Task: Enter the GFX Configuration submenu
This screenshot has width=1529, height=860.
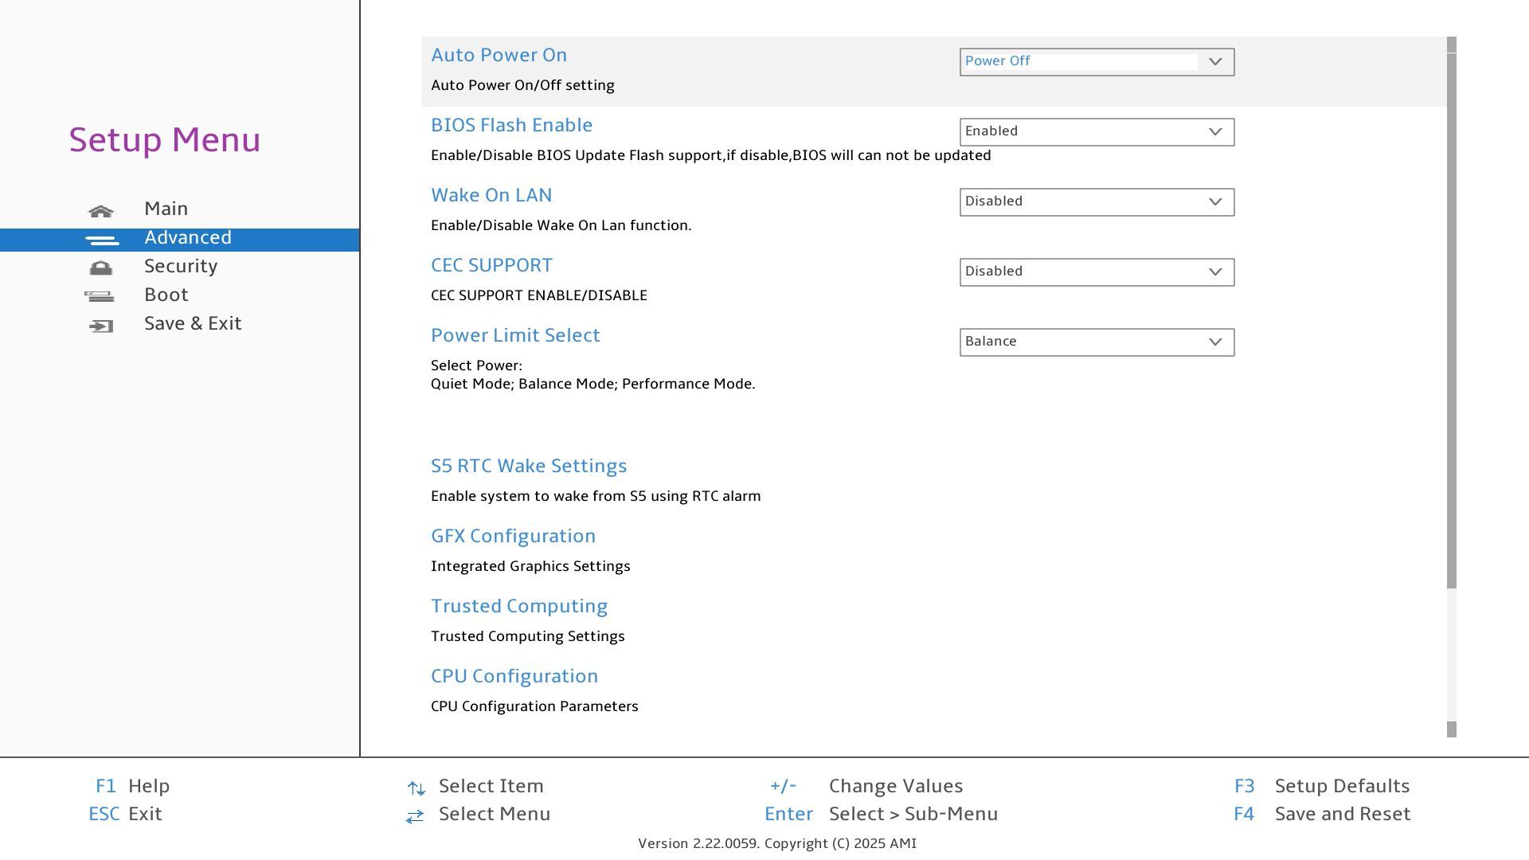Action: pos(513,536)
